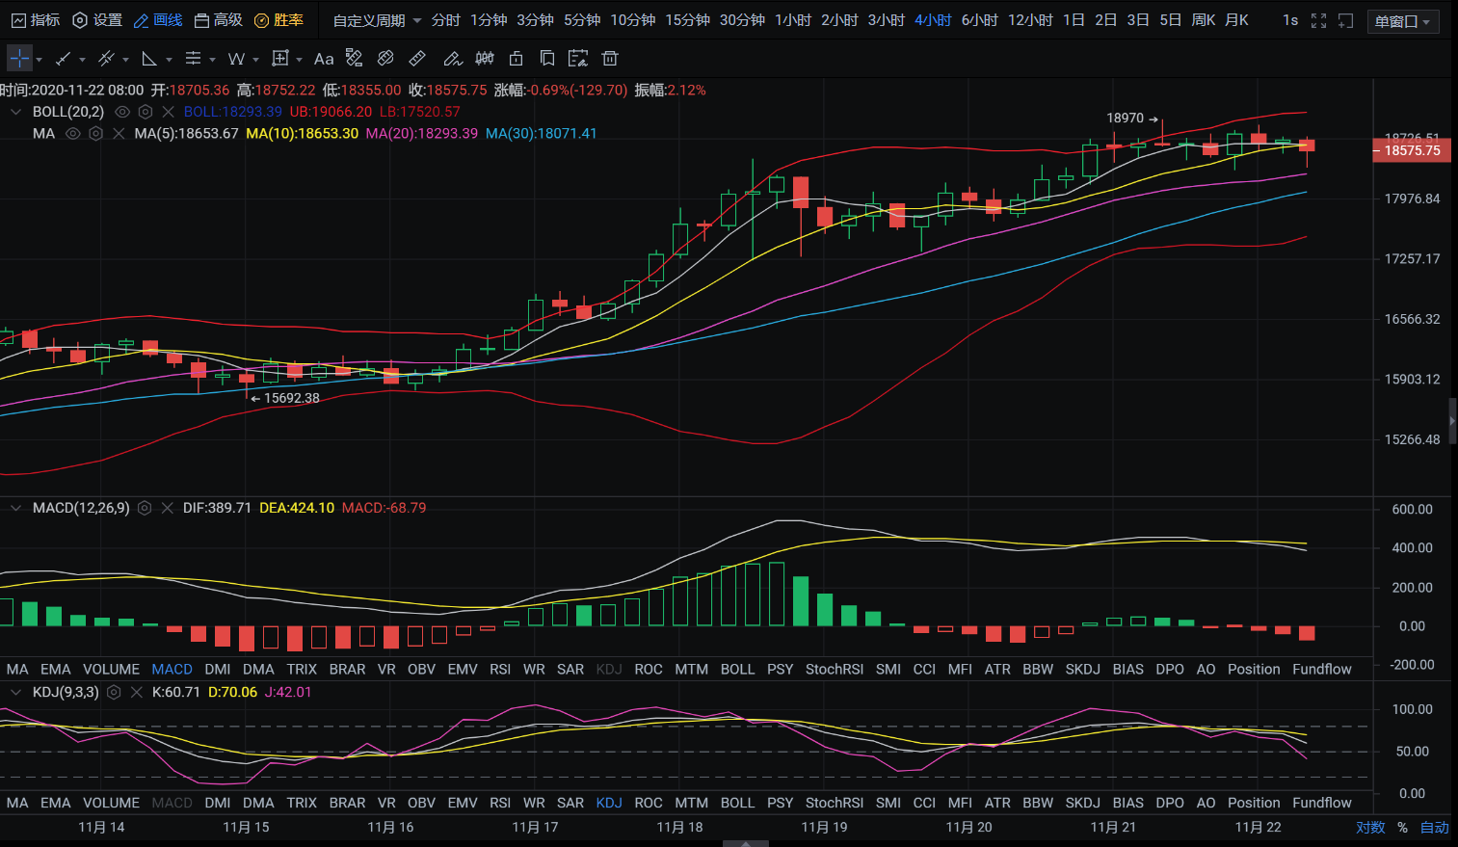
Task: Open the 单窗口 window layout dropdown
Action: click(x=1402, y=21)
